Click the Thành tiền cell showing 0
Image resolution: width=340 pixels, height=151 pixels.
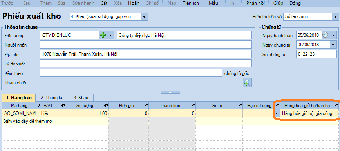[x=172, y=113]
